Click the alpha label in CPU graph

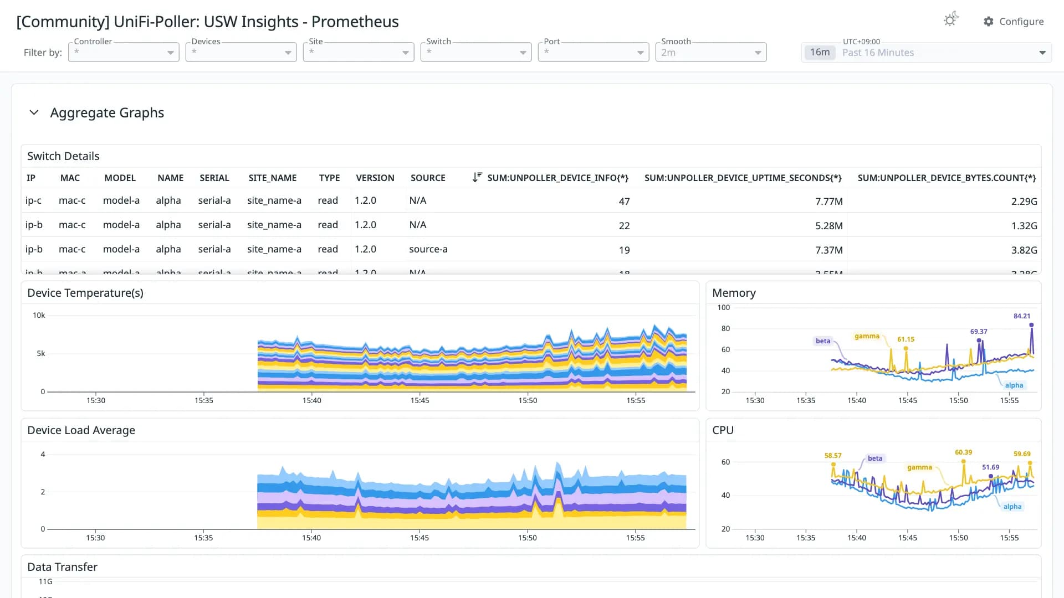click(x=1012, y=507)
